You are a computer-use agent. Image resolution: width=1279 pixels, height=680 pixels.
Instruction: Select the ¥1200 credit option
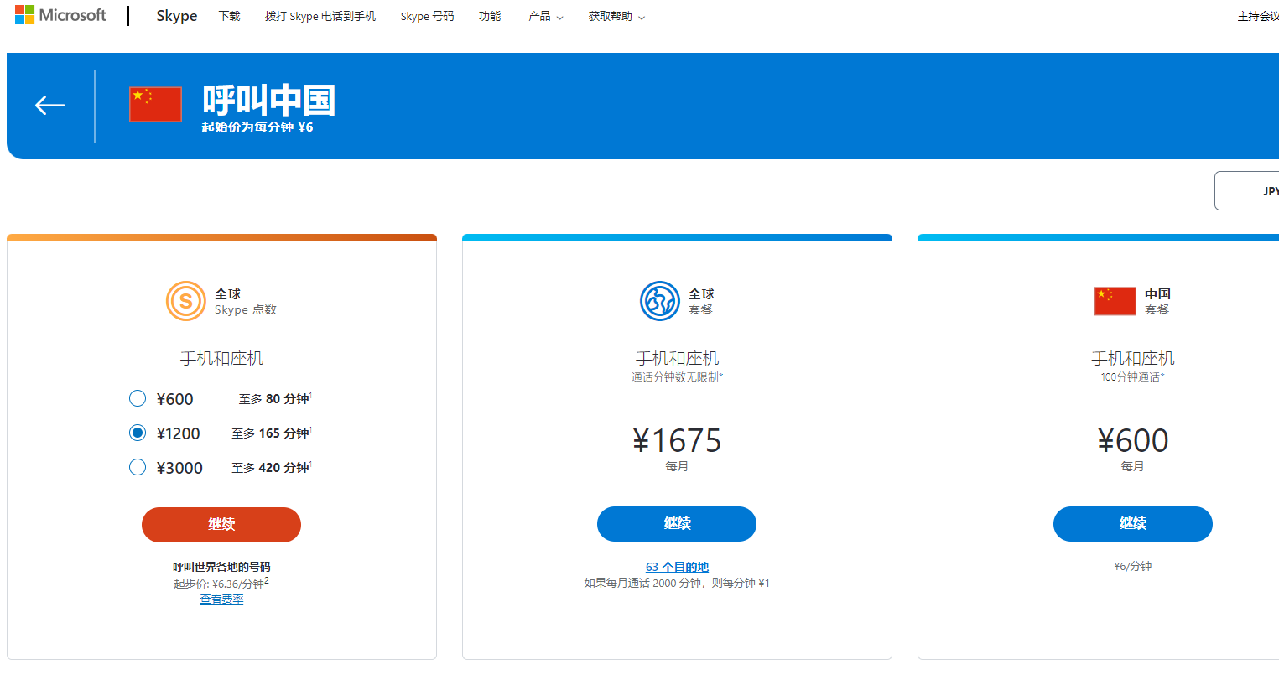(138, 433)
